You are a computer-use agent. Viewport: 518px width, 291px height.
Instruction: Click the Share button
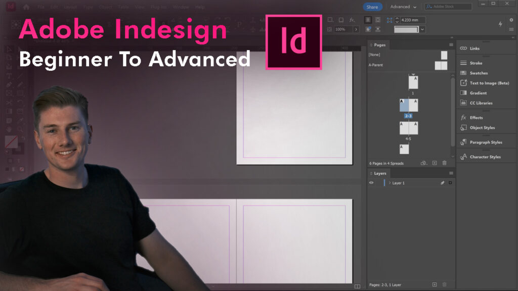point(372,7)
